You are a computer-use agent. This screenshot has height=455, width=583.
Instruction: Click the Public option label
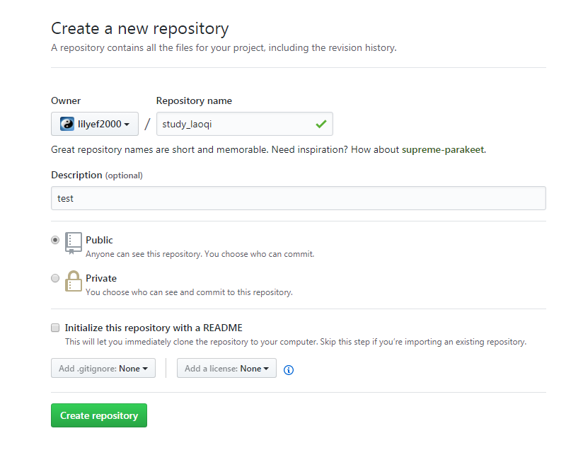pos(99,240)
